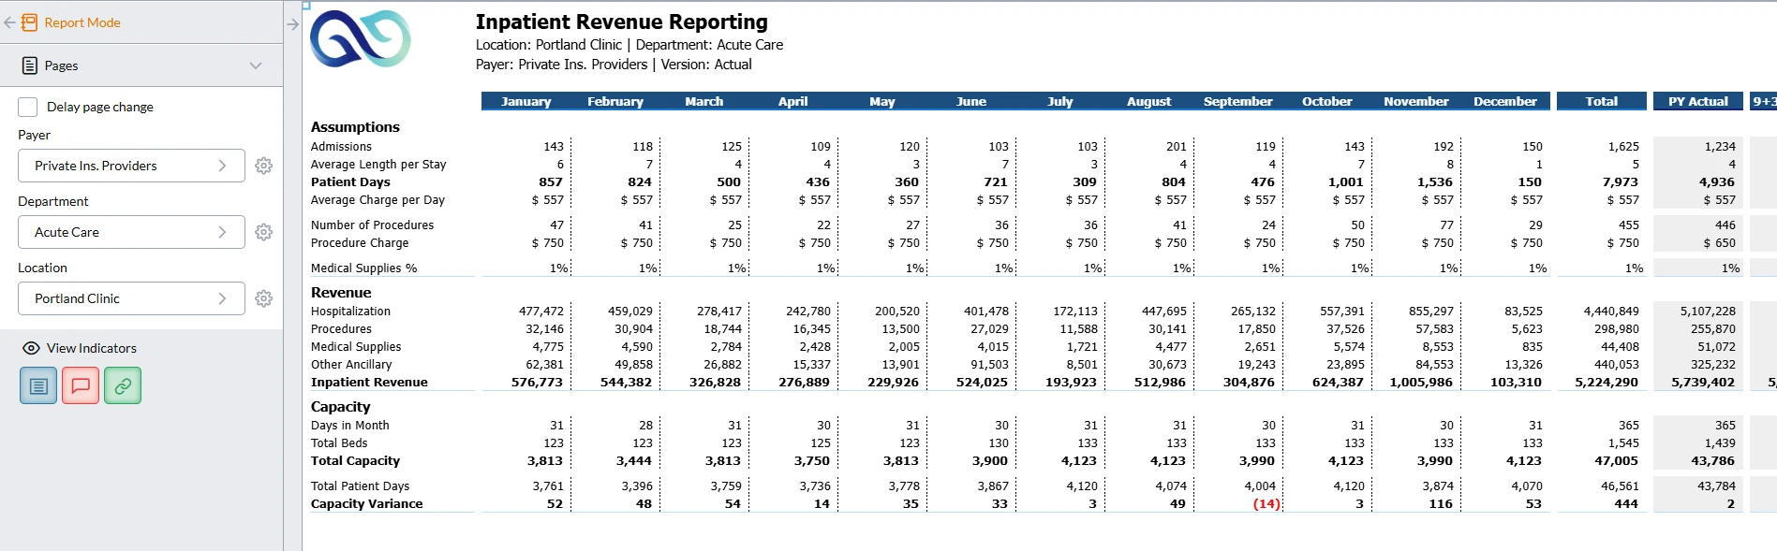Viewport: 1777px width, 551px height.
Task: Click Total Inpatient Revenue 5,224,290
Action: coord(1607,383)
